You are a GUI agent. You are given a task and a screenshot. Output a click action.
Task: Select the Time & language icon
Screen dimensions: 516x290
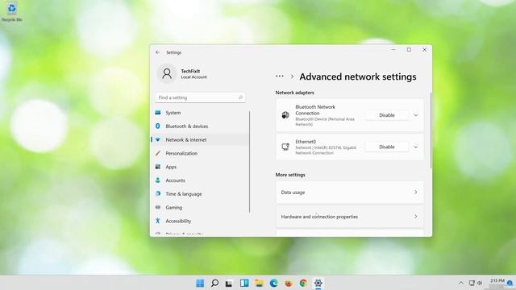point(158,193)
